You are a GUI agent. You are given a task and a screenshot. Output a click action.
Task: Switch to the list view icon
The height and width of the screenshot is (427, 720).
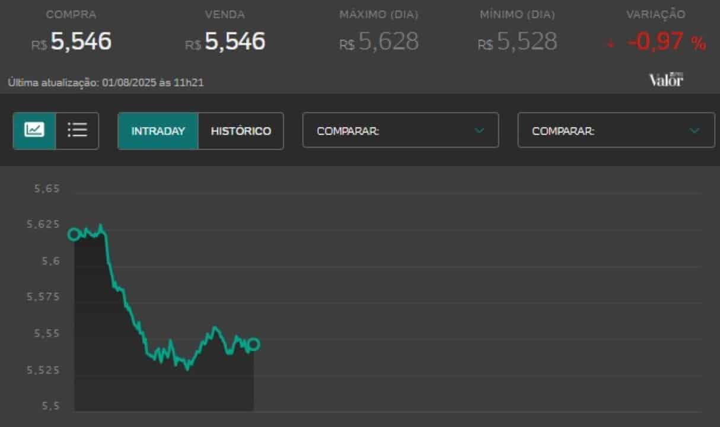coord(77,130)
